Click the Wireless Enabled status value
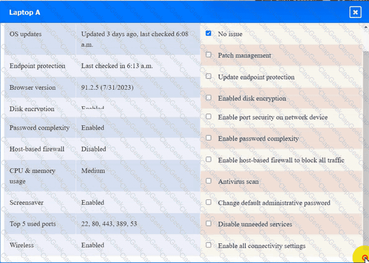369x263 pixels. (x=93, y=245)
